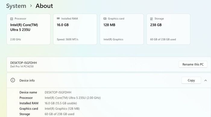Click the Device info header label
Screen dimensions: 211x117
27,81
